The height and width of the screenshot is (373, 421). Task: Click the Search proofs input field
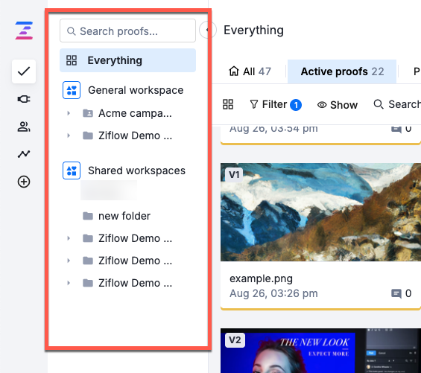click(128, 31)
